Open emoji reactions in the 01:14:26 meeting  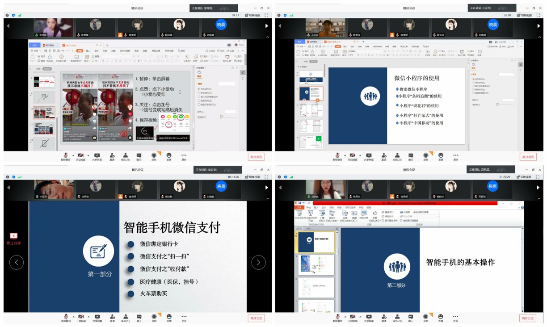(169, 318)
